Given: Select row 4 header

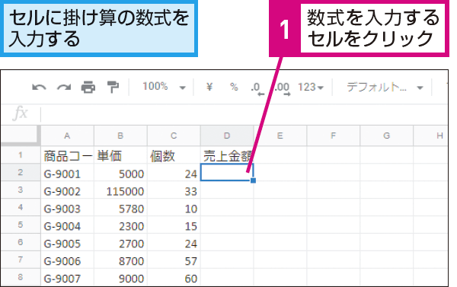Looking at the screenshot, I should click(21, 207).
